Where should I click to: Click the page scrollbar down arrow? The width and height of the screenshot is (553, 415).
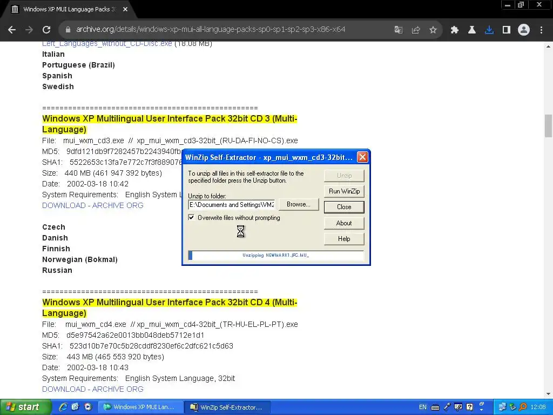coord(549,394)
